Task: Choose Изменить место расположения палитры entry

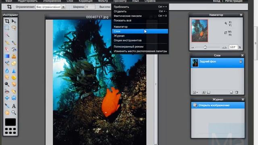Action: pos(140,51)
